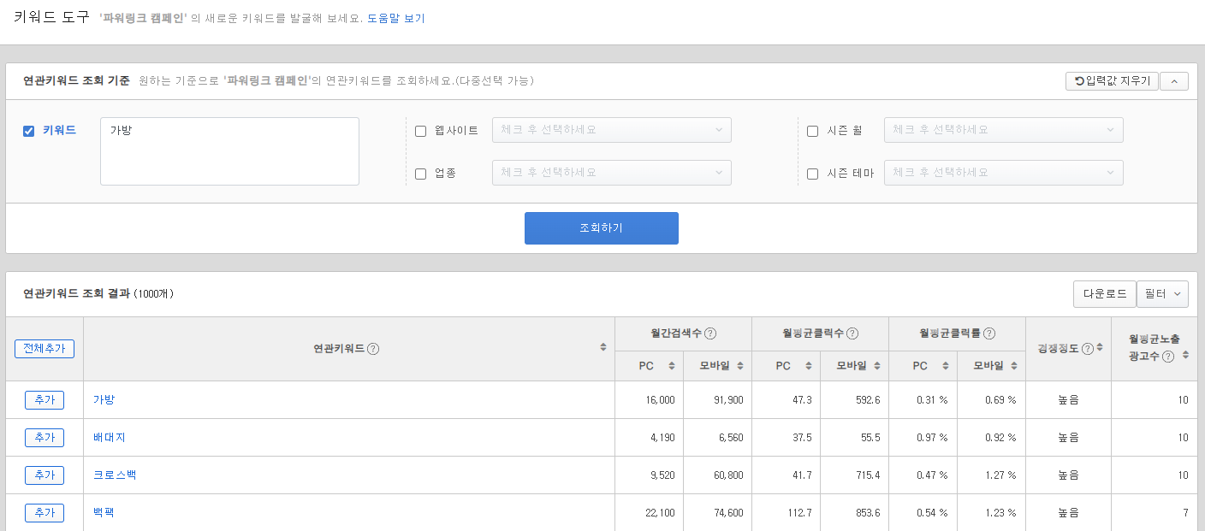This screenshot has height=531, width=1205.
Task: Click the 월간검색수 help icon
Action: 710,333
